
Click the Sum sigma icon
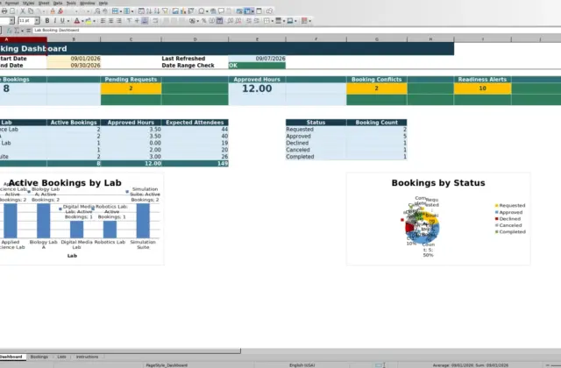[x=17, y=31]
